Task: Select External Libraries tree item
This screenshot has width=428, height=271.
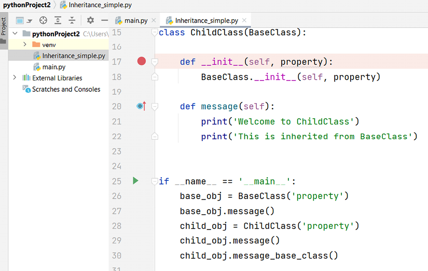Action: pos(57,78)
